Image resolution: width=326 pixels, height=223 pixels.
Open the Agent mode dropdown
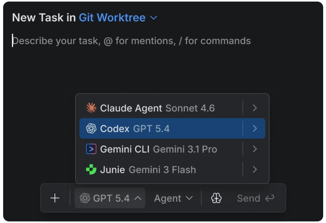(x=173, y=198)
